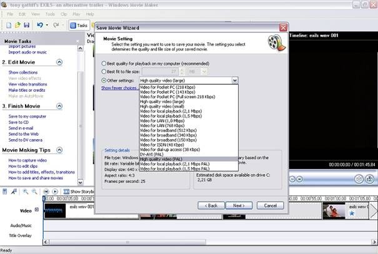Click timeline horizontal scrollbar left arrow
Viewport: 378px width, 254px height.
pos(46,242)
